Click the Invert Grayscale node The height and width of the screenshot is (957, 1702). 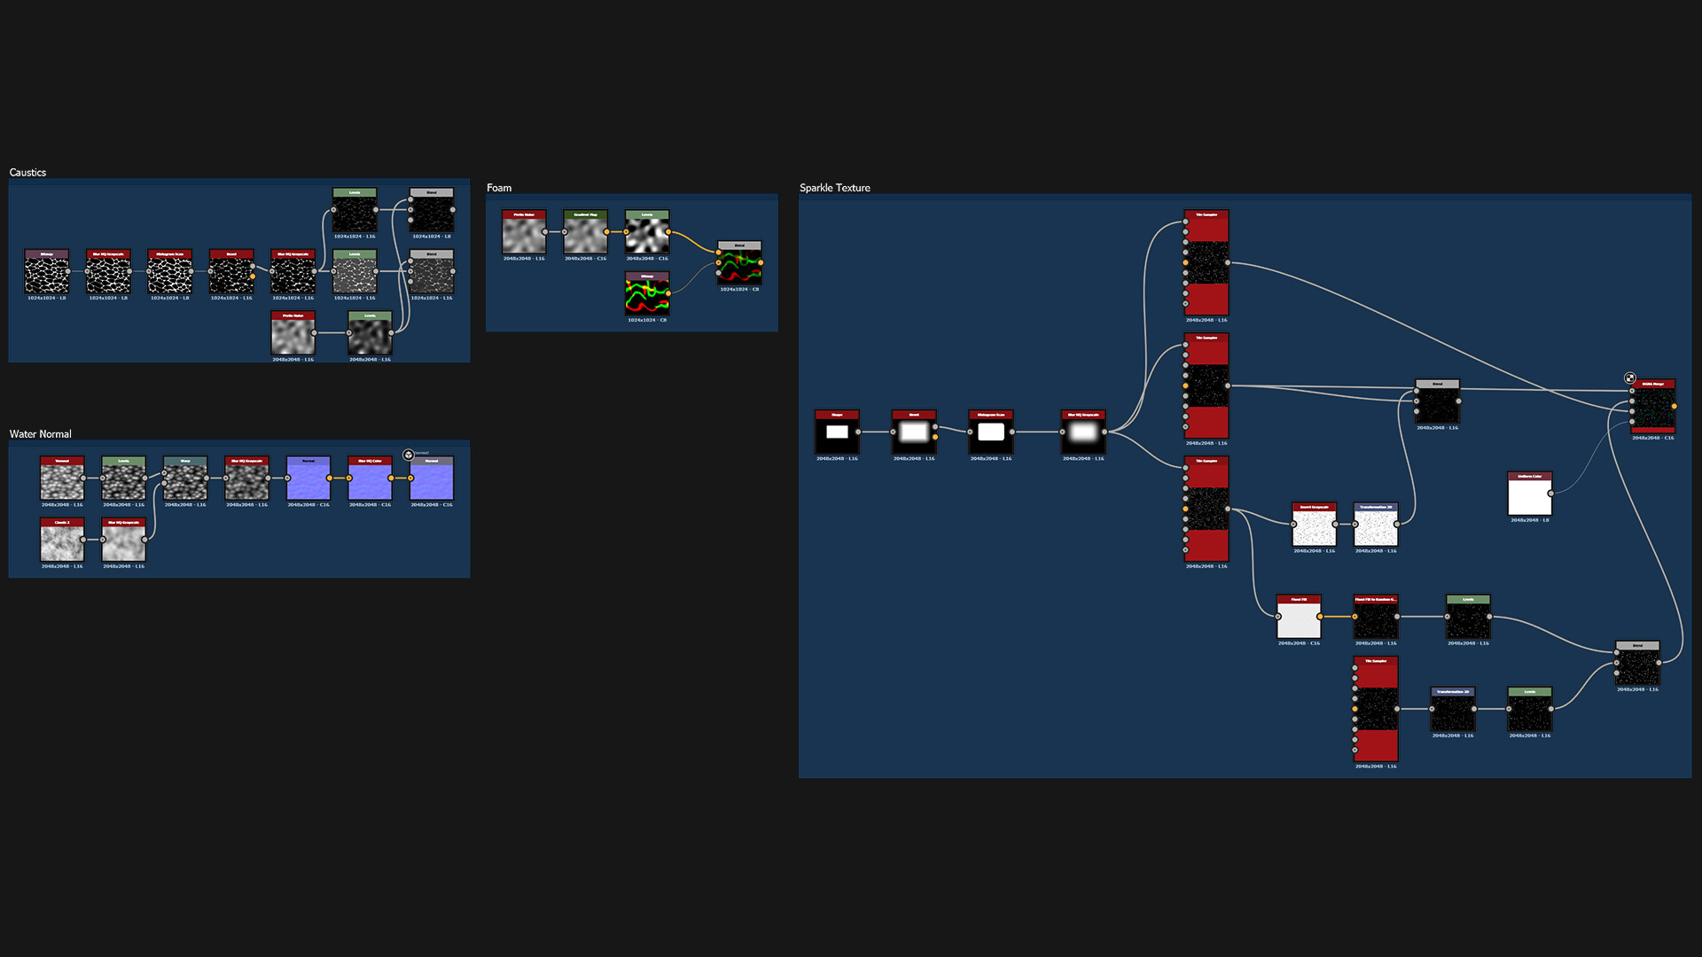[x=1314, y=526]
